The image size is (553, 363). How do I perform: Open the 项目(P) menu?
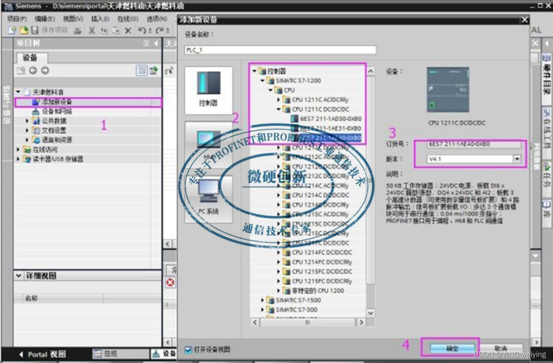17,19
